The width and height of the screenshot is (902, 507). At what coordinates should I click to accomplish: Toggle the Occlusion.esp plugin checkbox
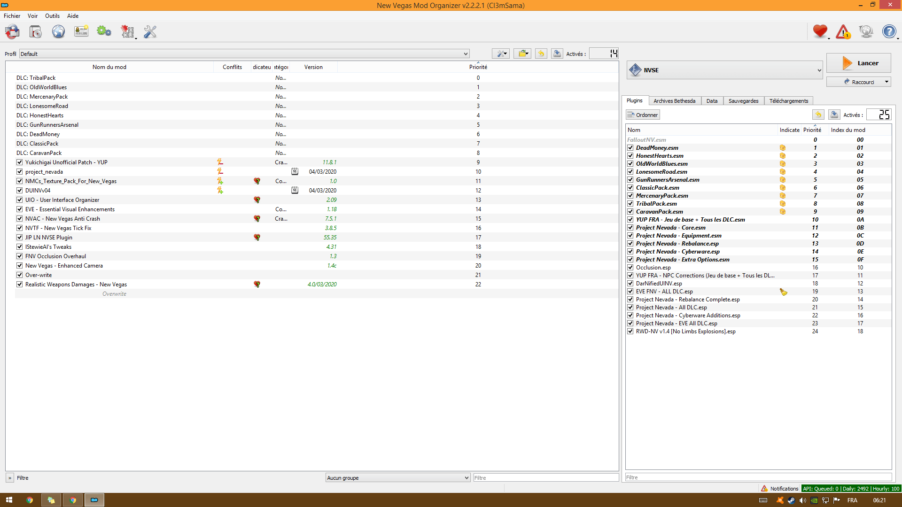pos(630,267)
